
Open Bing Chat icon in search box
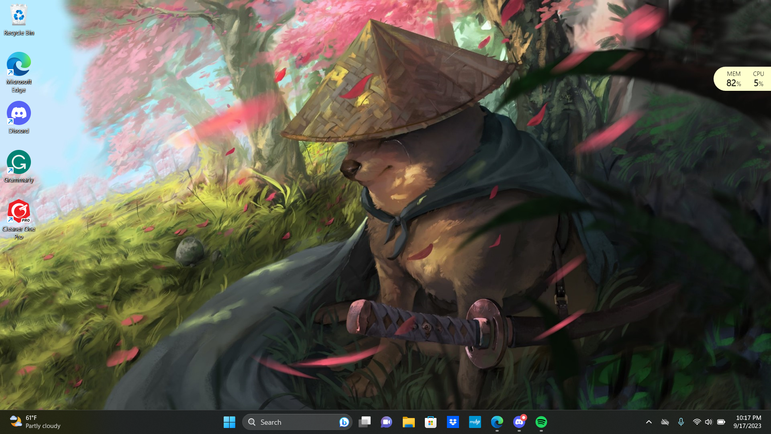click(344, 422)
